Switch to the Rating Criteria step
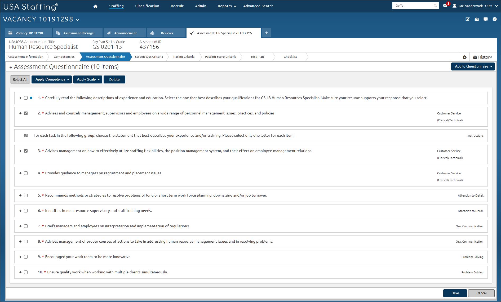This screenshot has width=501, height=302. 184,57
